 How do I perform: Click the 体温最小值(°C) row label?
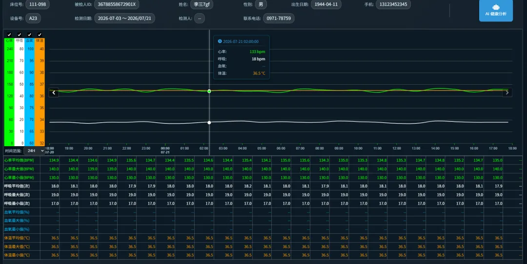point(17,255)
